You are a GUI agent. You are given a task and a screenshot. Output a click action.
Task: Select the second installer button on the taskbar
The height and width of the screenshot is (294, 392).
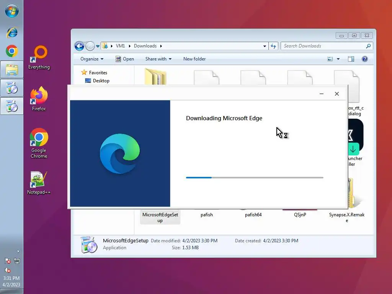click(12, 106)
